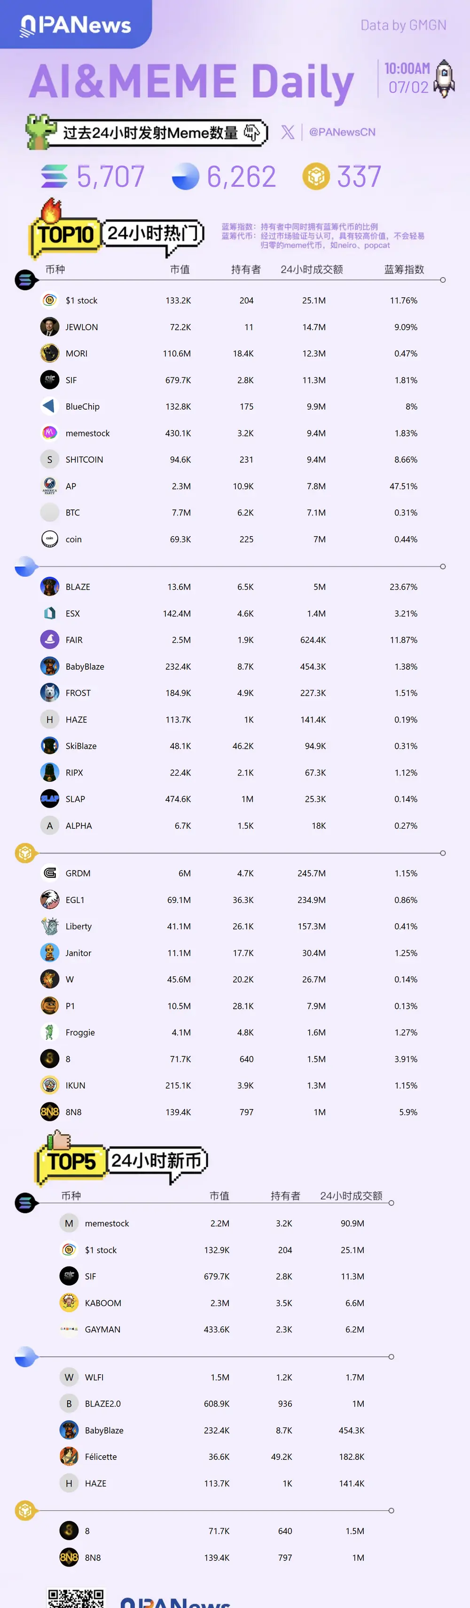Image resolution: width=470 pixels, height=1608 pixels.
Task: Click the "Data by GMGN" credit text
Action: click(403, 25)
